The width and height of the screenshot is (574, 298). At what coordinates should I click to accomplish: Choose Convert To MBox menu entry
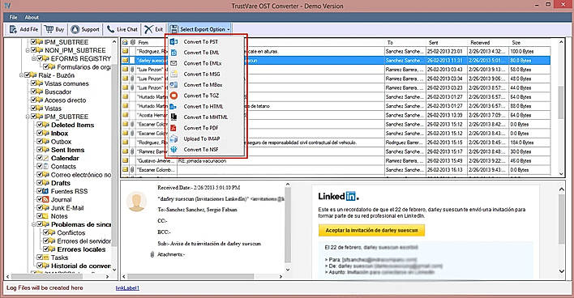point(205,85)
